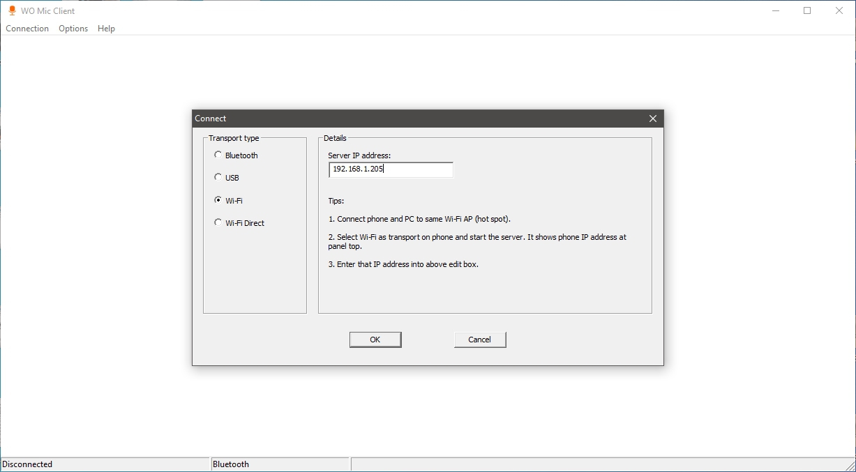856x472 pixels.
Task: Close the Connect dialog
Action: 653,119
